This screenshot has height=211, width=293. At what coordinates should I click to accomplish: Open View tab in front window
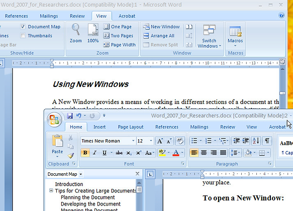tap(251, 127)
